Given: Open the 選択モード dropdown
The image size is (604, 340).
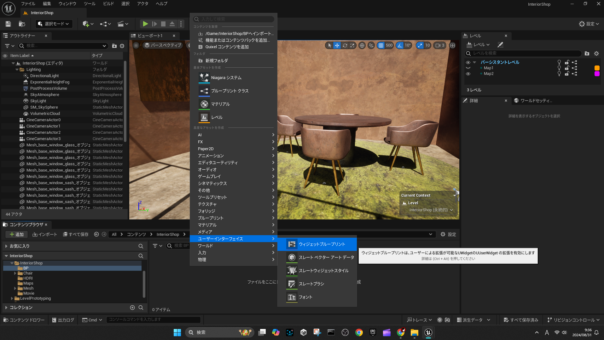Looking at the screenshot, I should (54, 24).
